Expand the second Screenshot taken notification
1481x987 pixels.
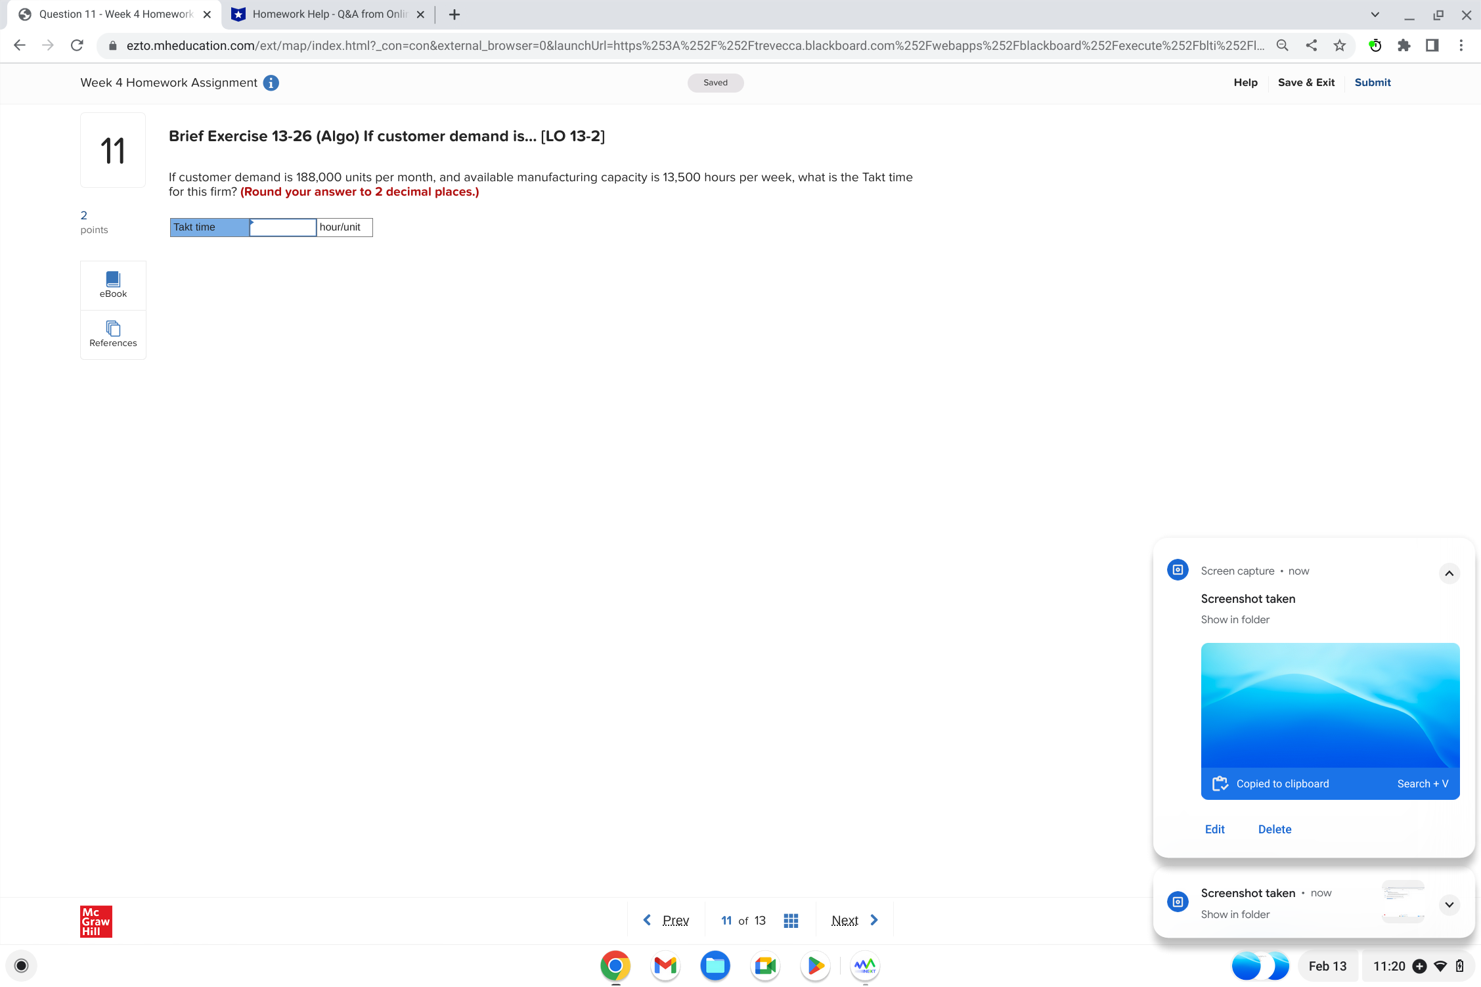point(1449,904)
